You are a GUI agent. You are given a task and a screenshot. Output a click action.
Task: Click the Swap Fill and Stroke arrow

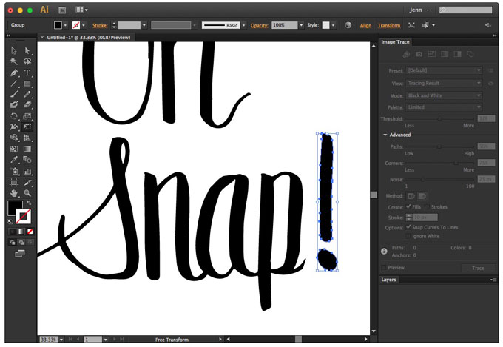[29, 203]
